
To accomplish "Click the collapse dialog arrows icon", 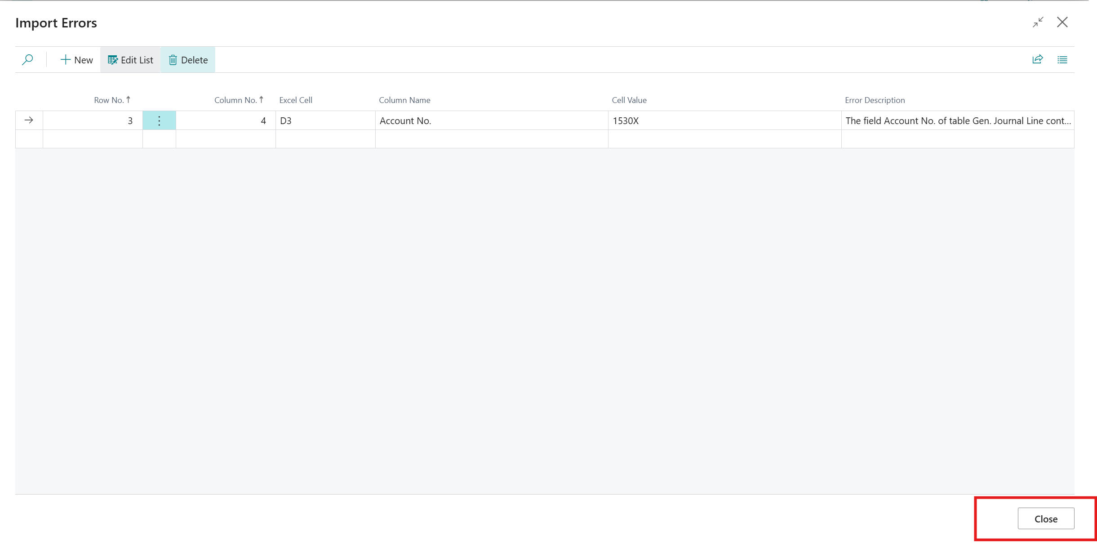I will (x=1038, y=22).
